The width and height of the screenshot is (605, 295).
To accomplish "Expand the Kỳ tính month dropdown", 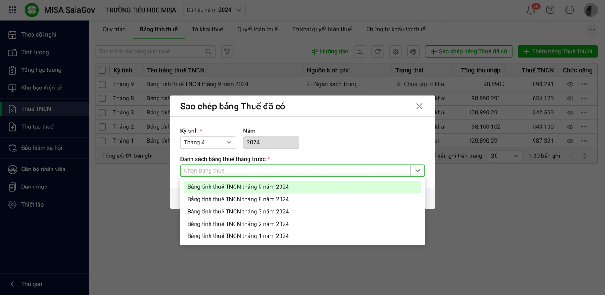I will [229, 143].
